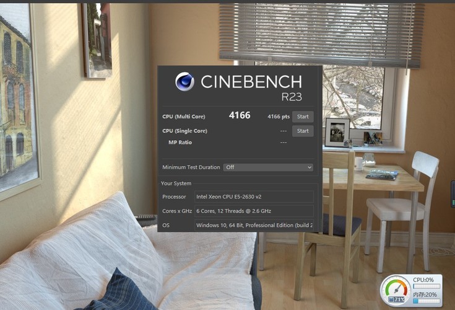This screenshot has height=310, width=455.
Task: Click the CINEBENCH title text
Action: (x=251, y=82)
